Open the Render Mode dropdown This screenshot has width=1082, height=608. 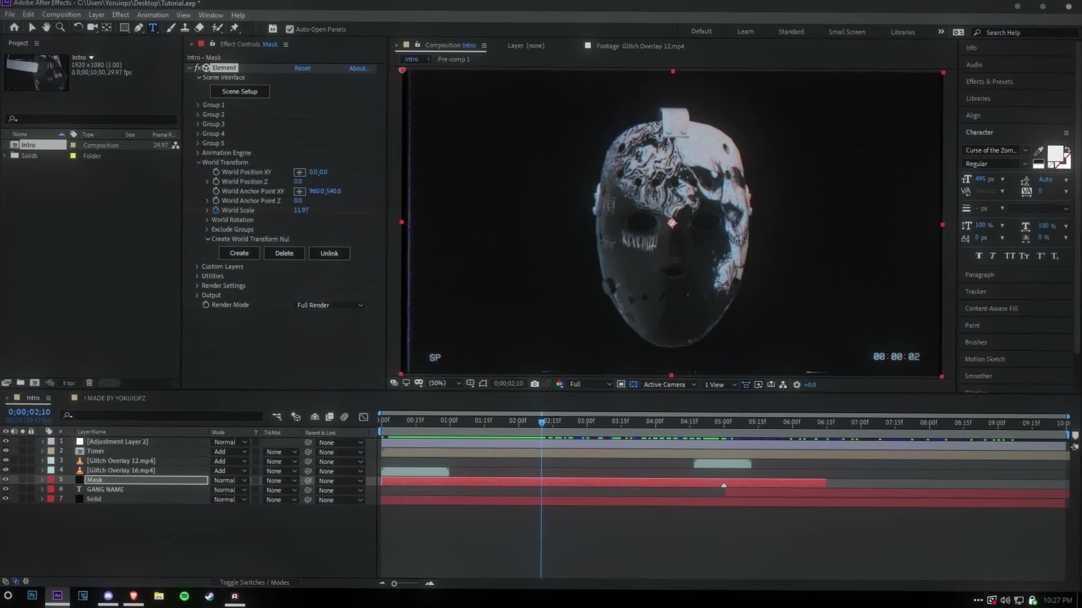[329, 305]
